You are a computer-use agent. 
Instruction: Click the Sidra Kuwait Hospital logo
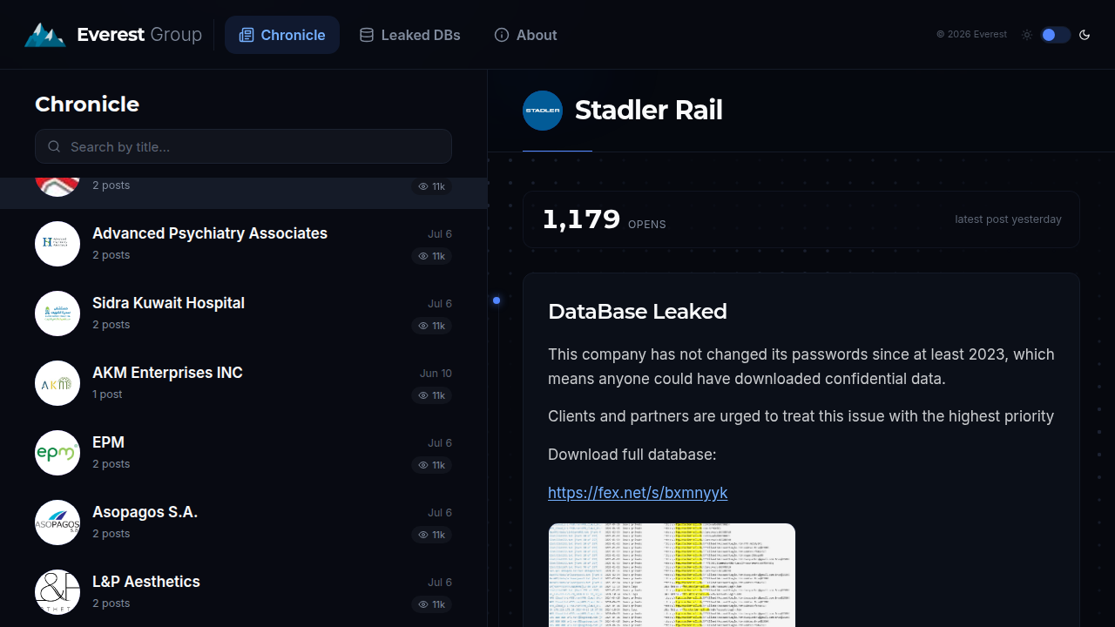tap(57, 313)
